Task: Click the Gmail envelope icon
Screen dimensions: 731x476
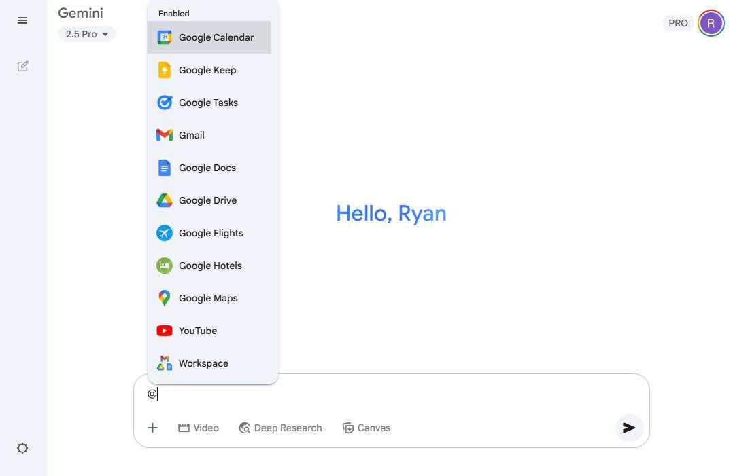Action: click(165, 135)
